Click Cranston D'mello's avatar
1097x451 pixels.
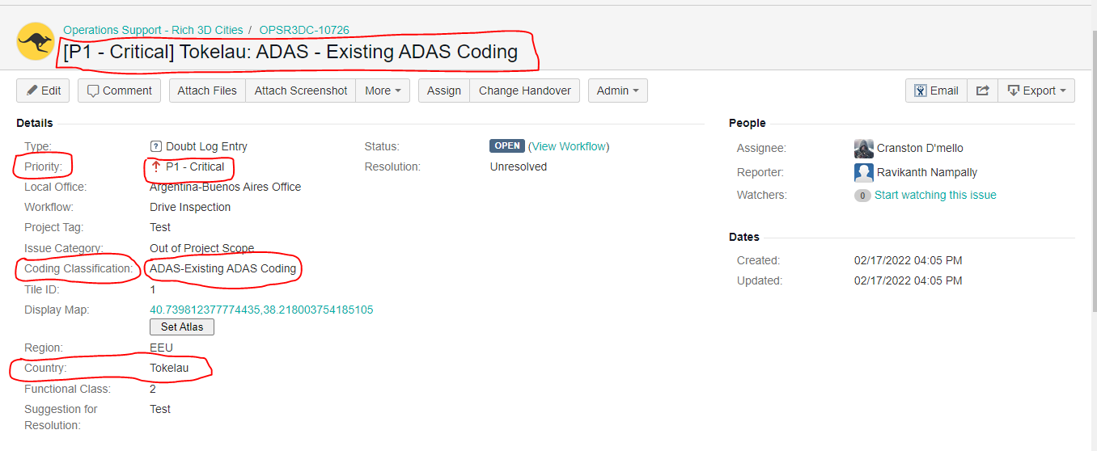pyautogui.click(x=864, y=149)
